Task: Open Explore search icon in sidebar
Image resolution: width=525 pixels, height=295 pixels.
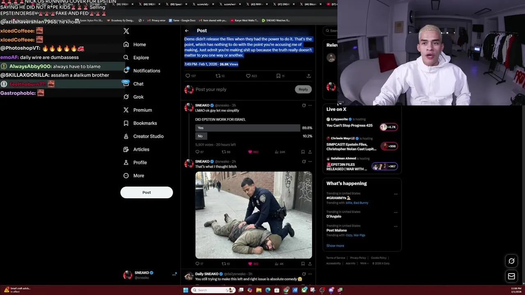Action: click(x=126, y=57)
